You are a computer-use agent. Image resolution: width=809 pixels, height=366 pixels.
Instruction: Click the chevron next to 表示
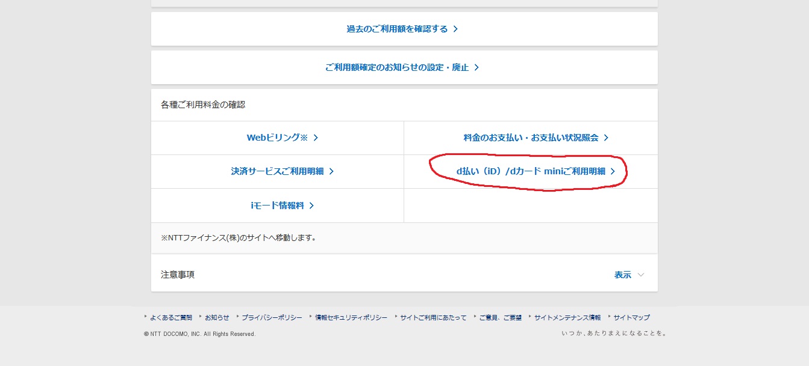pyautogui.click(x=641, y=275)
